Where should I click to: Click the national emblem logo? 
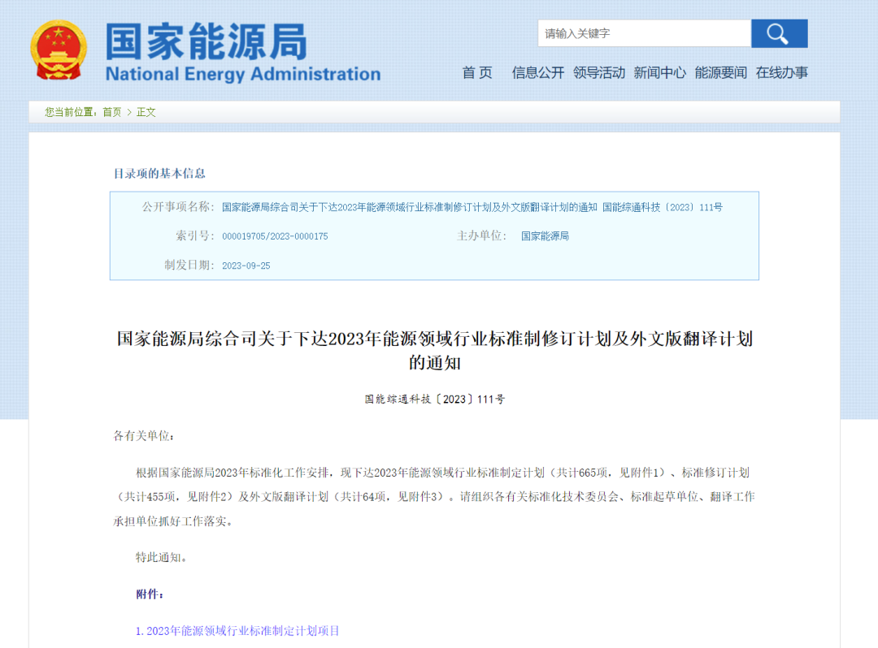pyautogui.click(x=59, y=50)
